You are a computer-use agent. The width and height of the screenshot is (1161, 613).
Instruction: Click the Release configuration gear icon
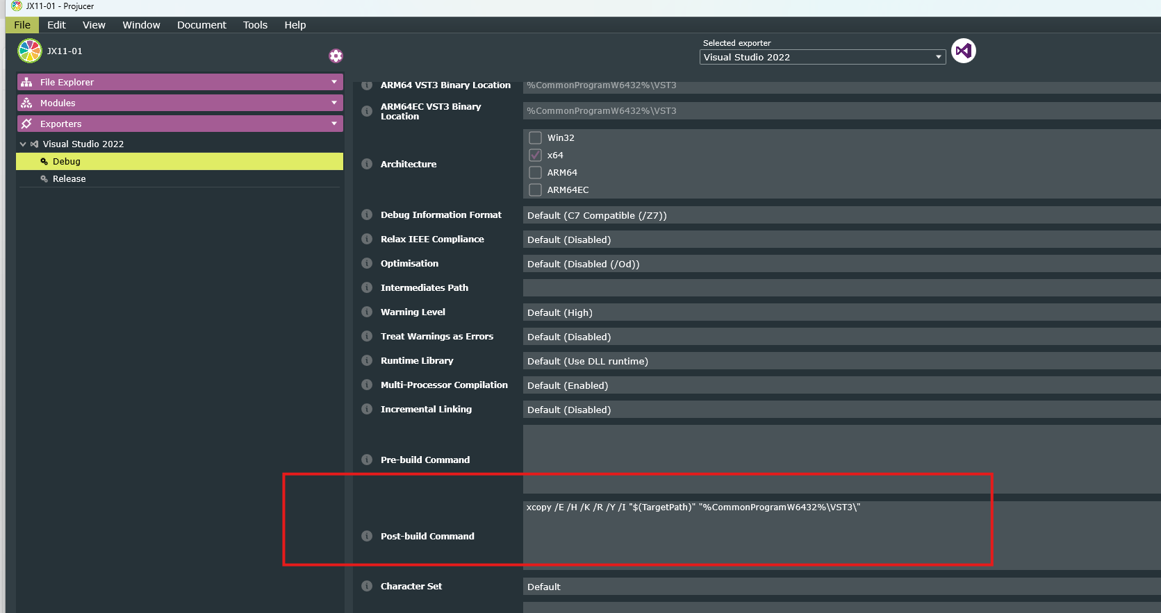click(44, 178)
